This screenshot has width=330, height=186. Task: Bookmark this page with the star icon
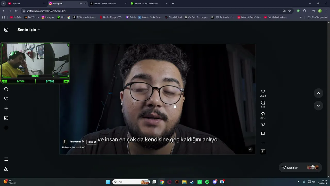(290, 11)
